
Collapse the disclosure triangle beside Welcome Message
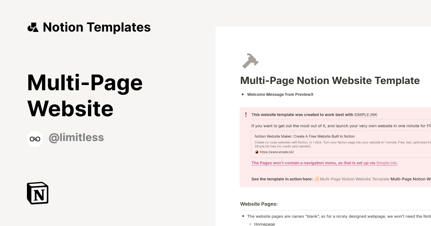click(x=243, y=94)
